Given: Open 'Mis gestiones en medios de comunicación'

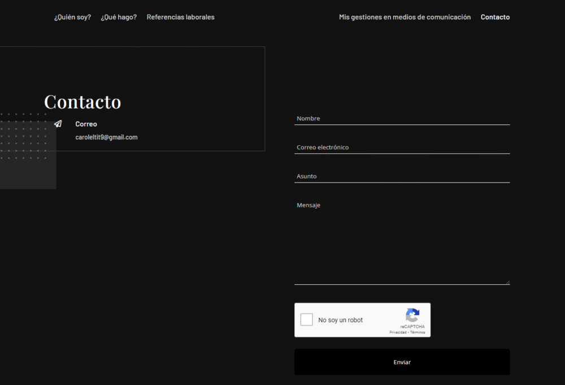Looking at the screenshot, I should (x=405, y=17).
